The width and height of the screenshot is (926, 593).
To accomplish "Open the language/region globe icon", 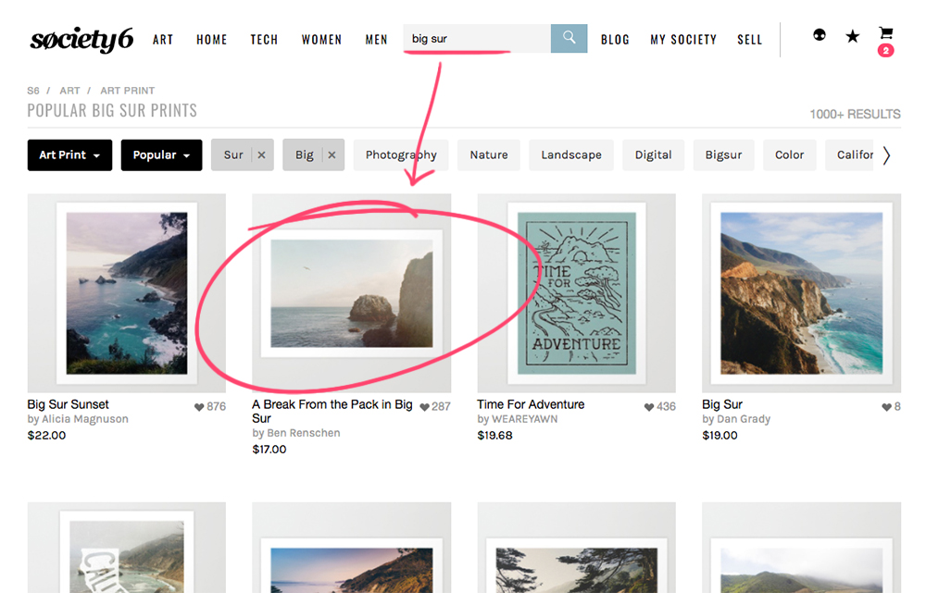I will (x=819, y=34).
